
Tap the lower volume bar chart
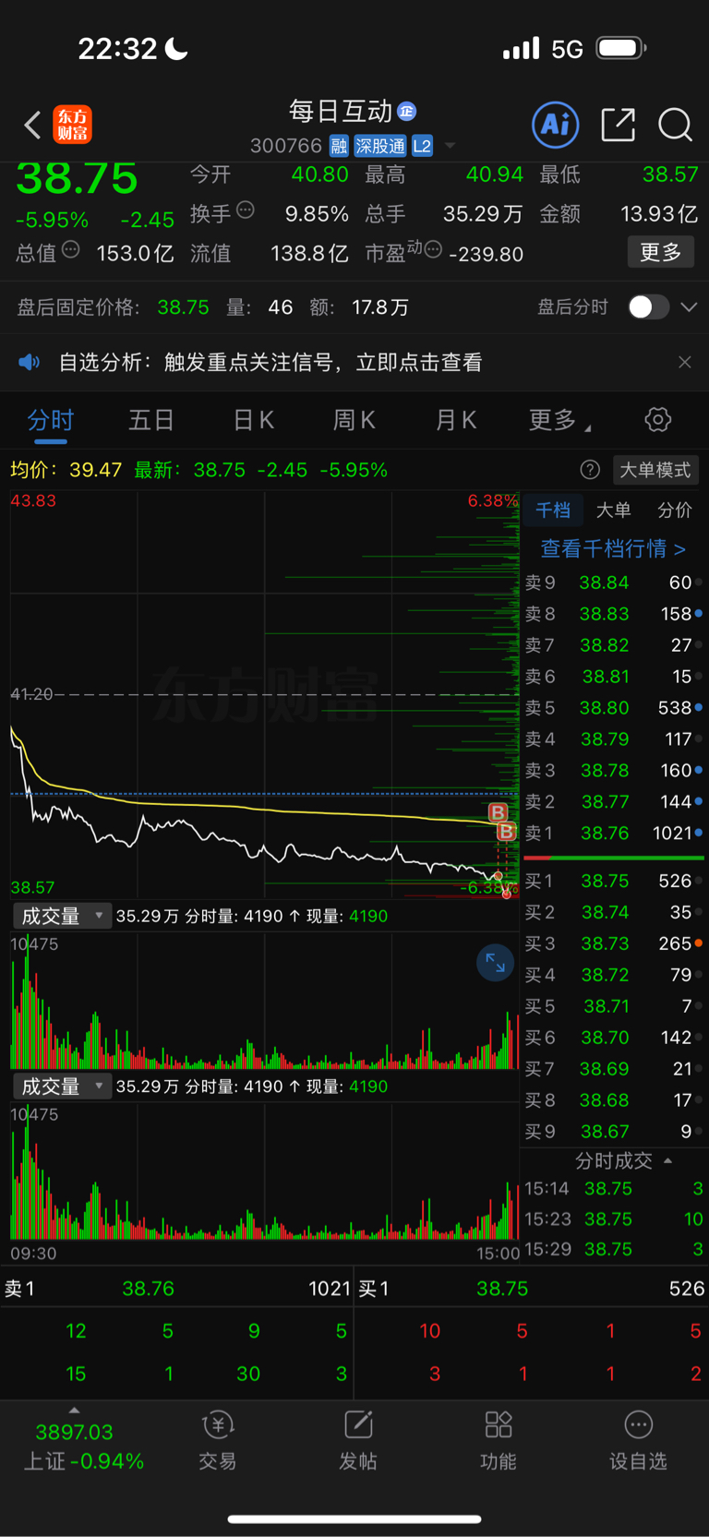[264, 1171]
